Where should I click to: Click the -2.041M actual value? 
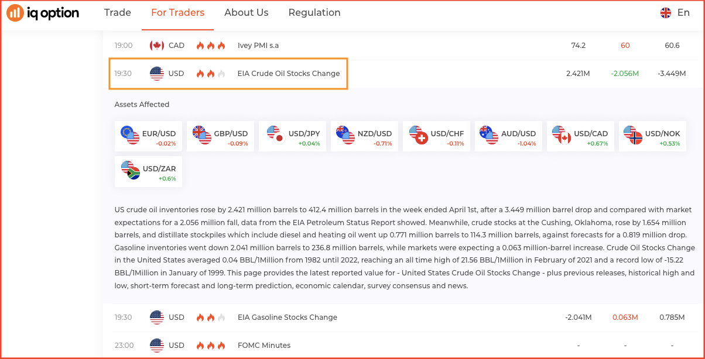[x=578, y=317]
